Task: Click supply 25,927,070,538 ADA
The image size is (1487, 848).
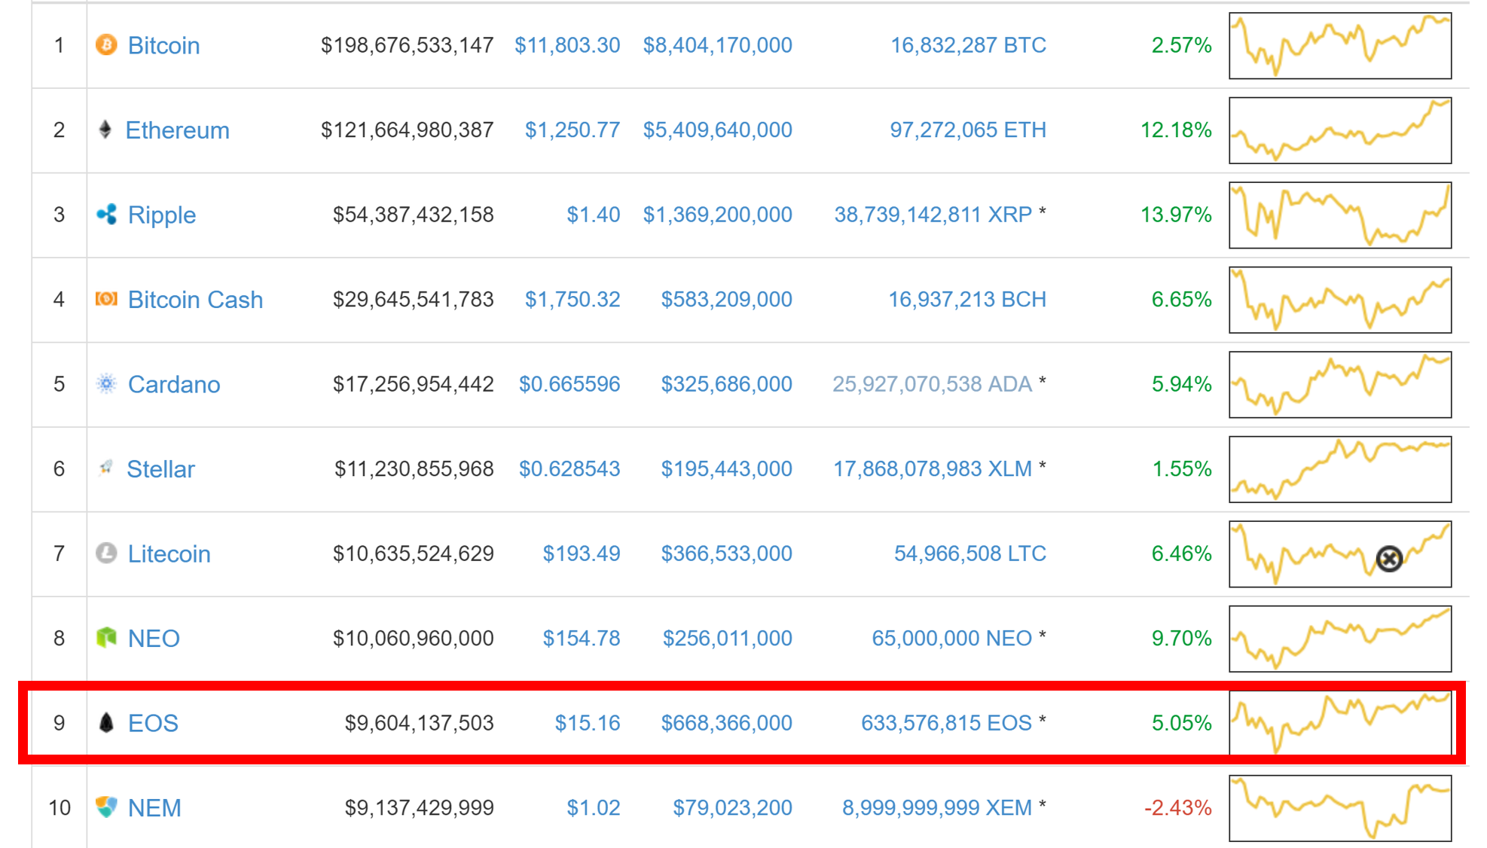Action: (x=932, y=384)
